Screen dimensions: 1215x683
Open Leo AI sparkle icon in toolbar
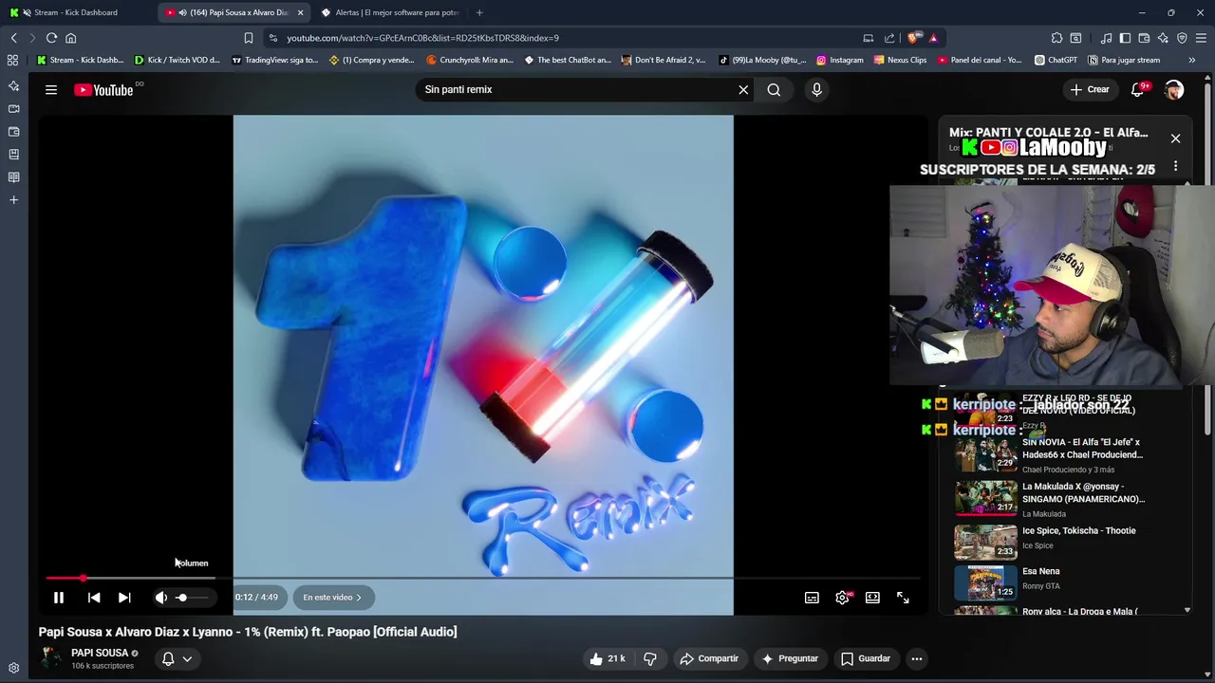click(1163, 38)
